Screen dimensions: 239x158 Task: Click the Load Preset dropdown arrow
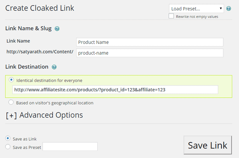pyautogui.click(x=221, y=8)
